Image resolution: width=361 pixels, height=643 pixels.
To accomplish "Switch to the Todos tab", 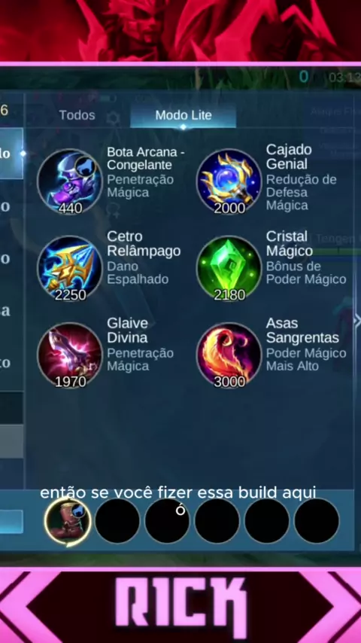I will coord(77,115).
